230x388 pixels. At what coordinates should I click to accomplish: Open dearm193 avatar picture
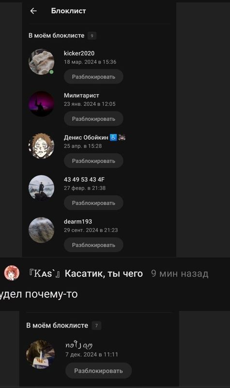coord(41,230)
